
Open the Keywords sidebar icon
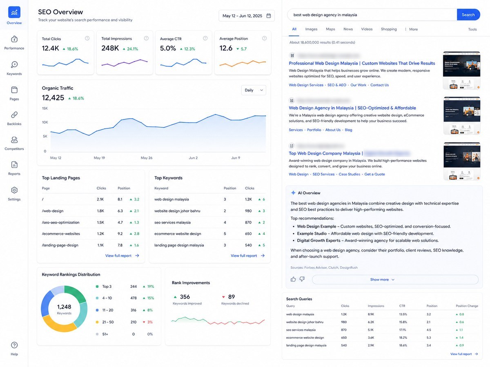click(x=14, y=64)
